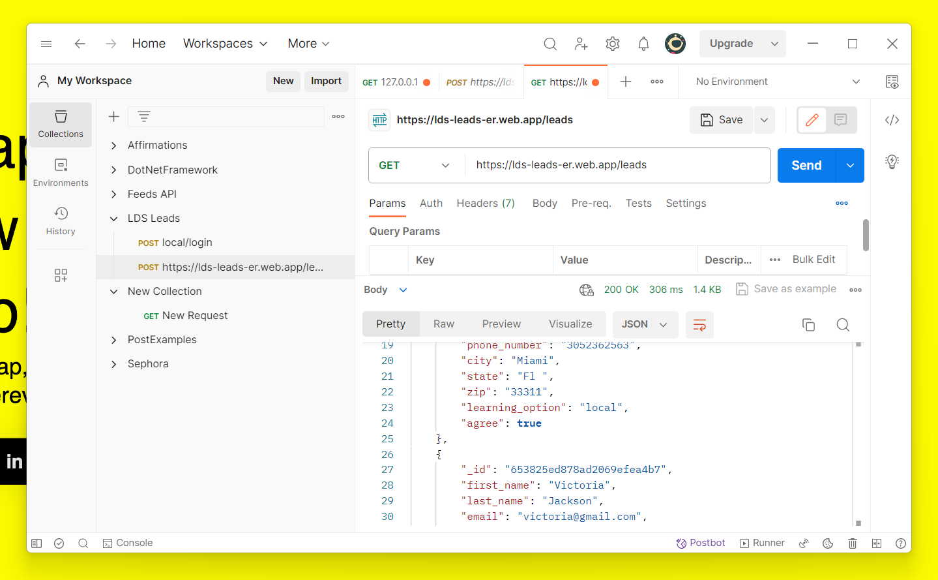Open the Save options dropdown arrow

pyautogui.click(x=764, y=120)
